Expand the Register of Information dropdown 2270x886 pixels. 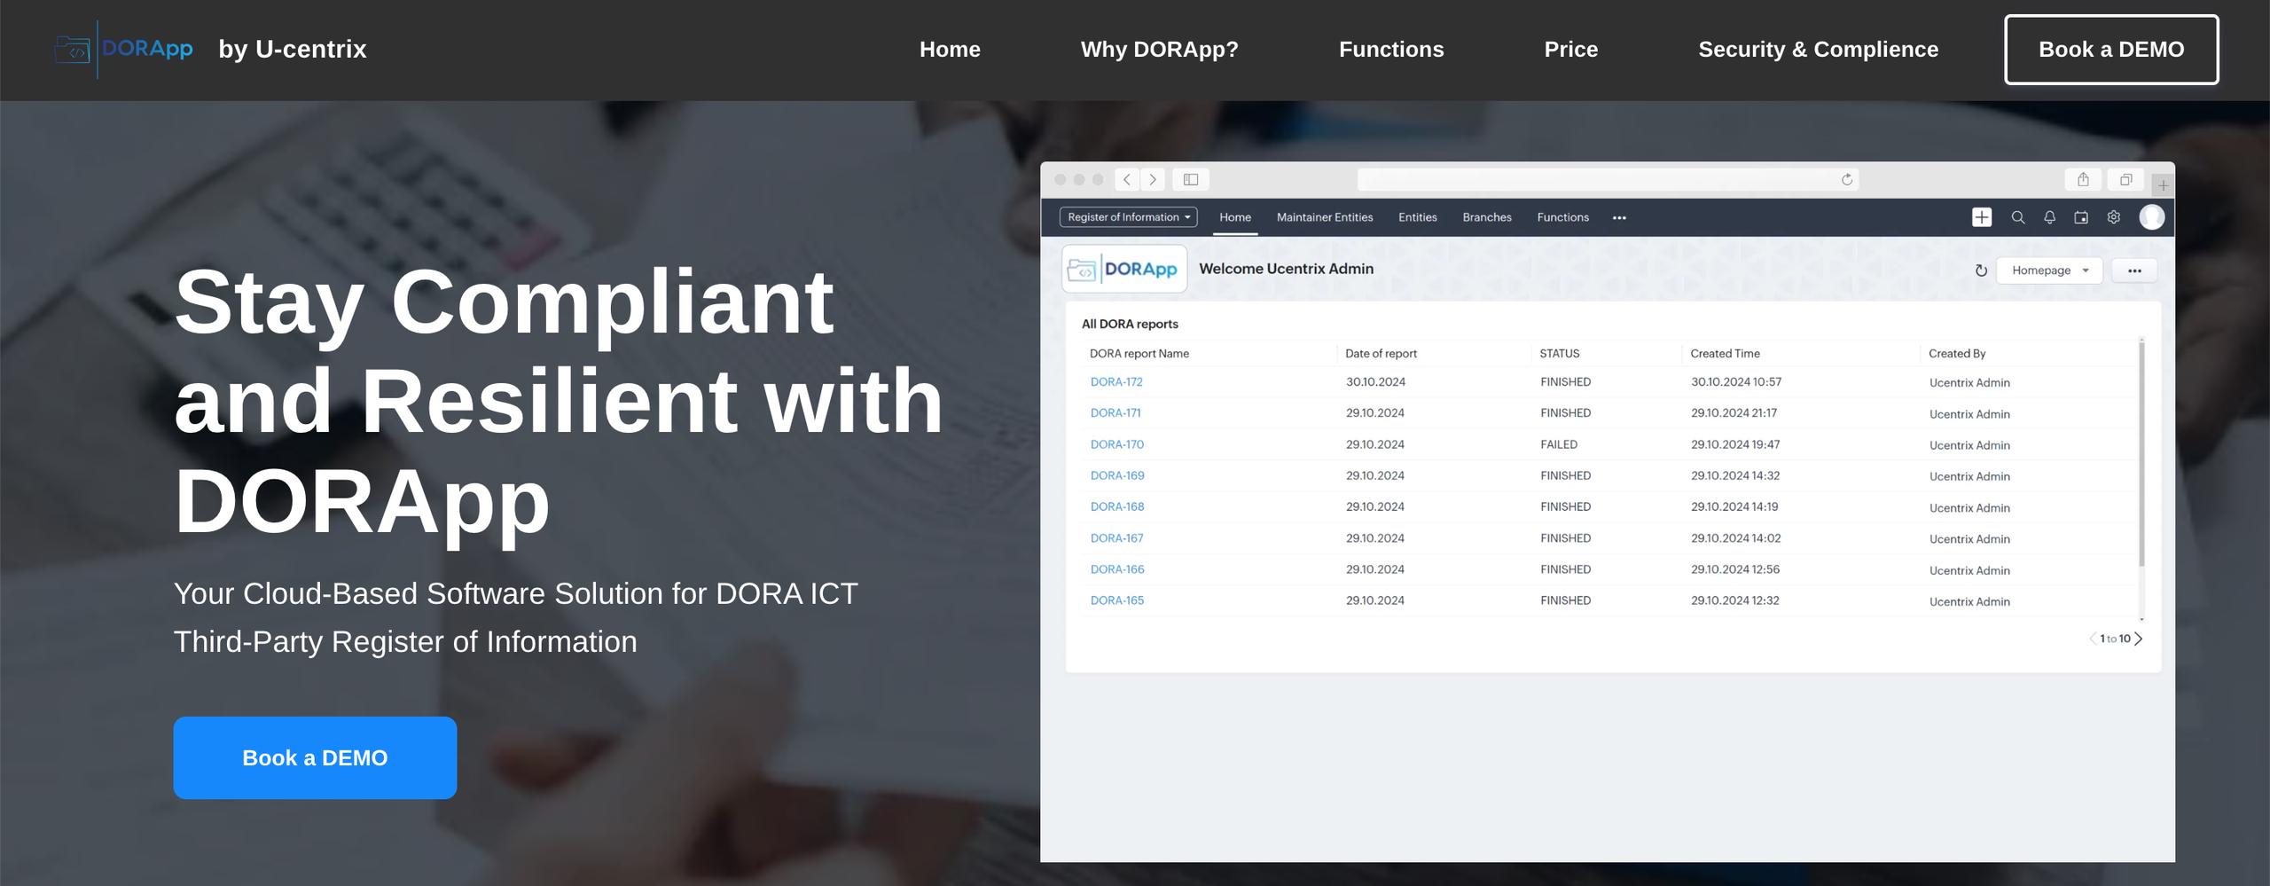point(1128,217)
